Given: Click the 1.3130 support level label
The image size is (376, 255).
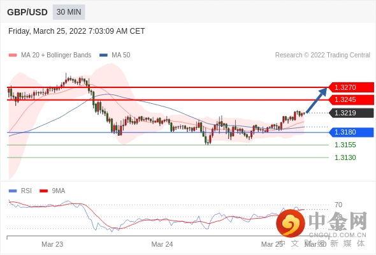Looking at the screenshot, I should point(345,157).
